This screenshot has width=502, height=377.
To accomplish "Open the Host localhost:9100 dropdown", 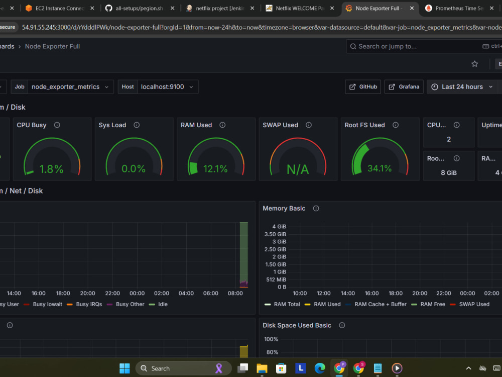I will pyautogui.click(x=168, y=87).
